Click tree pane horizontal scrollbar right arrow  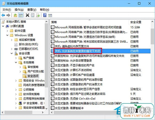[43, 113]
